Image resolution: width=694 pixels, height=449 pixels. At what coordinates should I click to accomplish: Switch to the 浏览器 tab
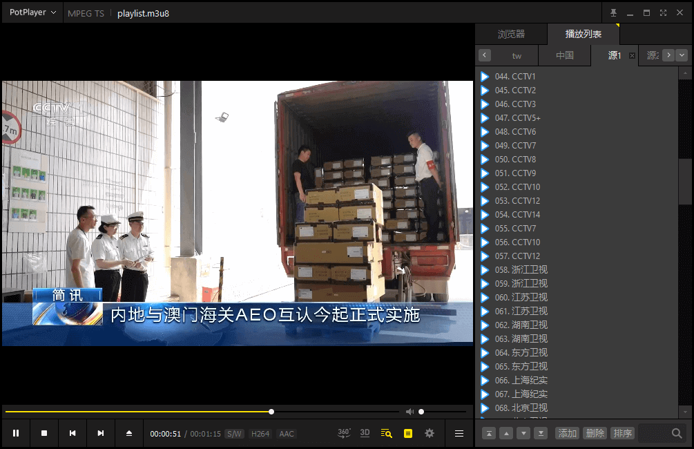(x=511, y=34)
